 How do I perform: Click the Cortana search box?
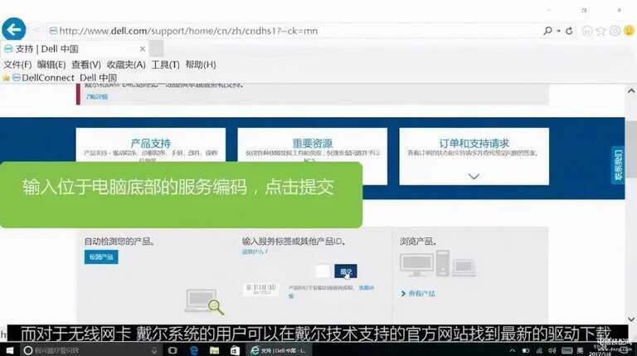point(91,350)
